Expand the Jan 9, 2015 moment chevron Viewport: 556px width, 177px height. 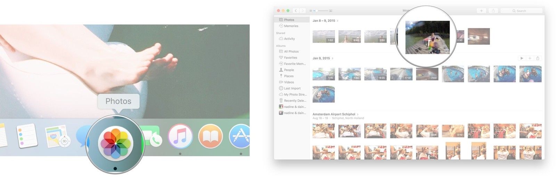(333, 58)
